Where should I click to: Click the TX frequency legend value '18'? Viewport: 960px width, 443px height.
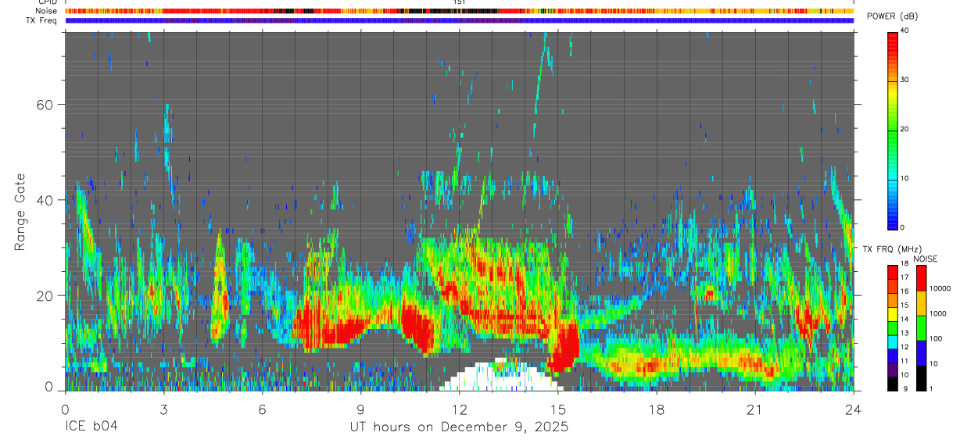[x=905, y=265]
